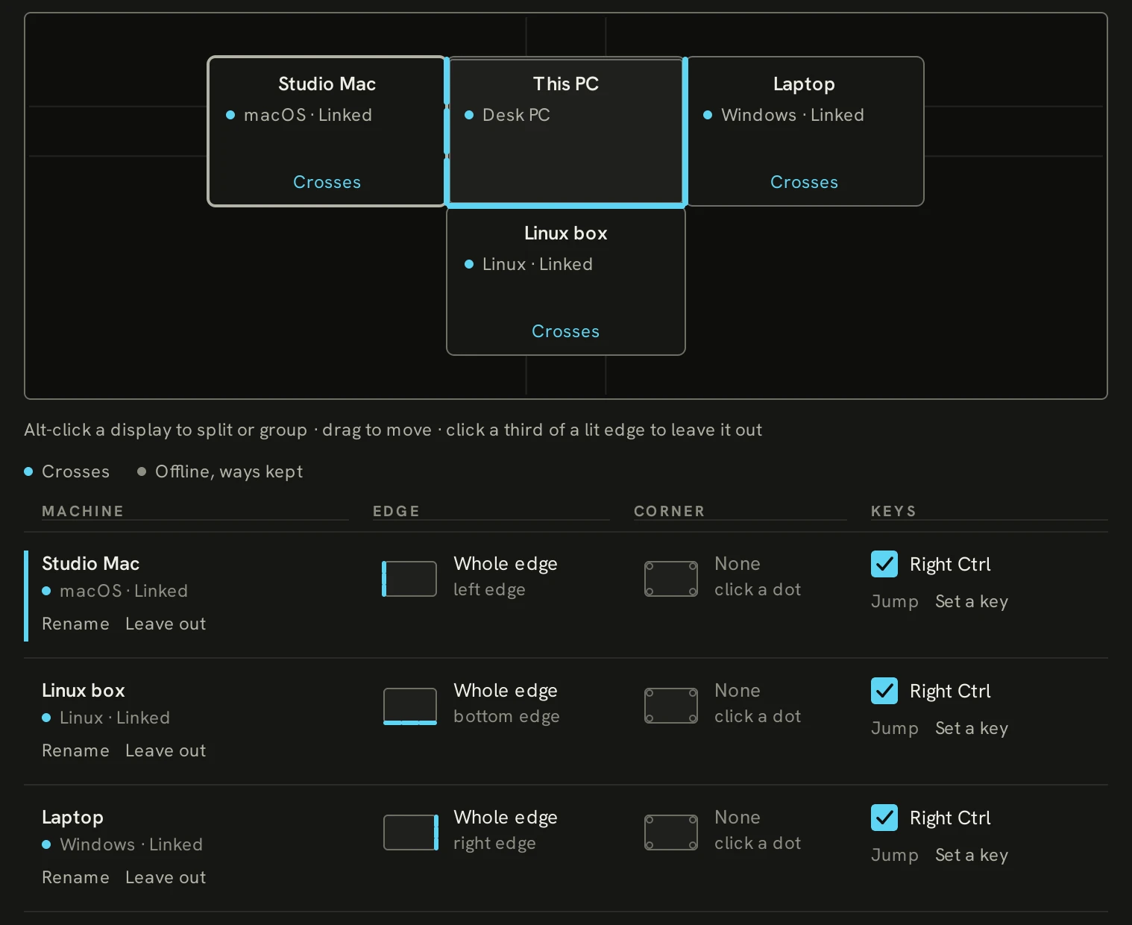This screenshot has height=925, width=1132.
Task: Click the Linux box name in table
Action: (84, 690)
